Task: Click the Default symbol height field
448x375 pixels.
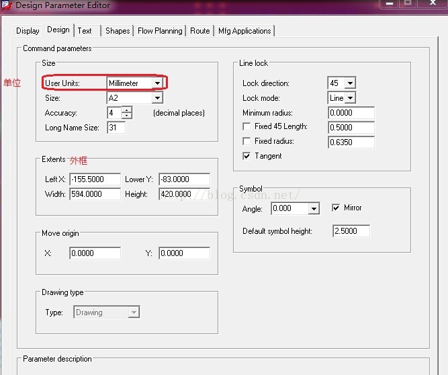Action: 351,231
